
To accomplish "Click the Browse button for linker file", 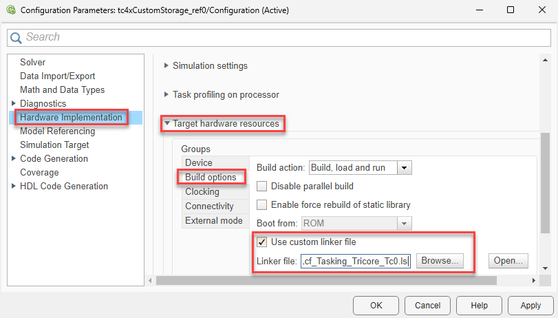I will click(x=440, y=261).
